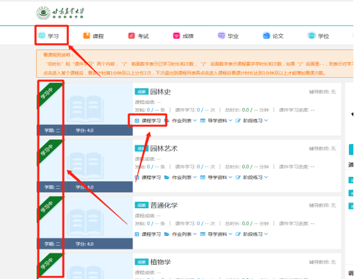Viewport: 354px width, 279px height.
Task: Click the 成教 badge next to 植物学
Action: (x=142, y=262)
